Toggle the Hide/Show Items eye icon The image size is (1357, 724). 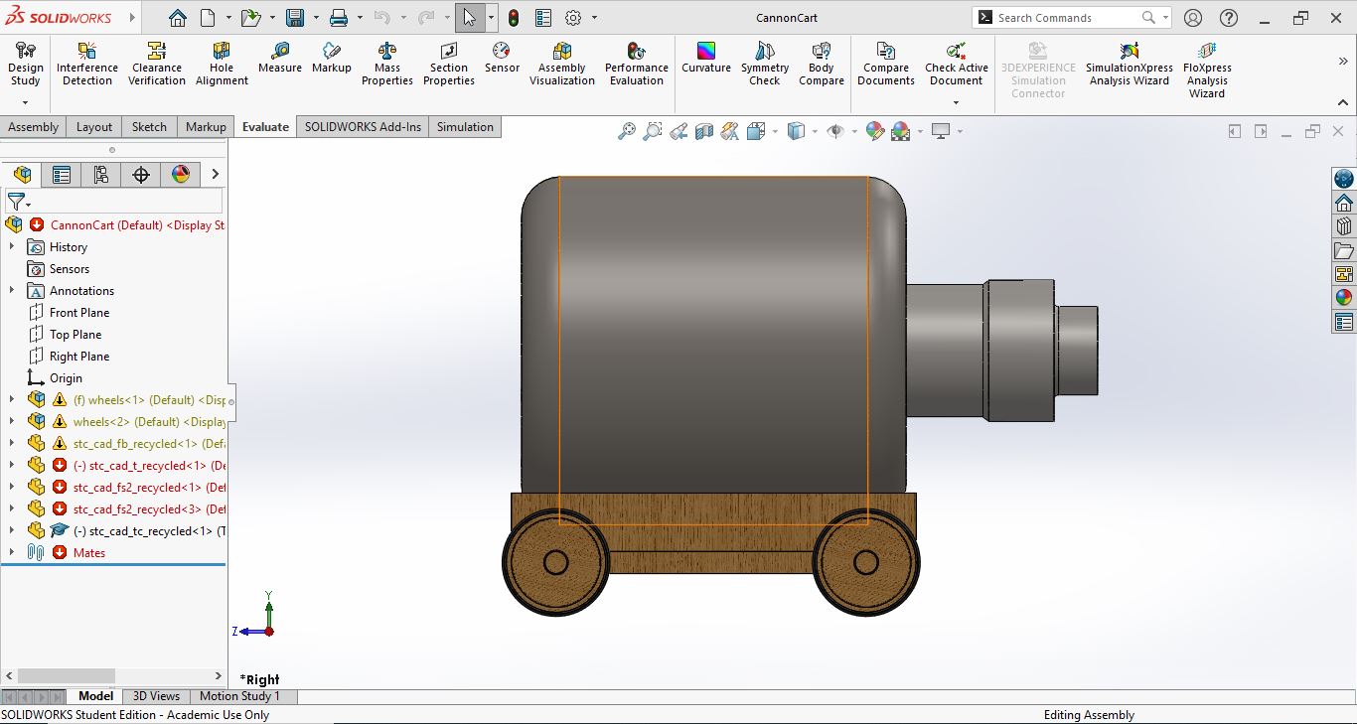pos(834,131)
